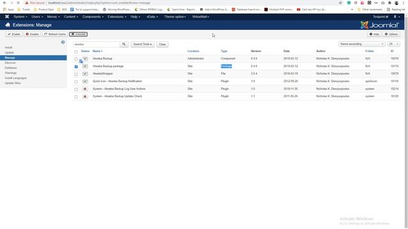Click the Clear filter button
Viewport: 408px width, 229px height.
point(163,44)
